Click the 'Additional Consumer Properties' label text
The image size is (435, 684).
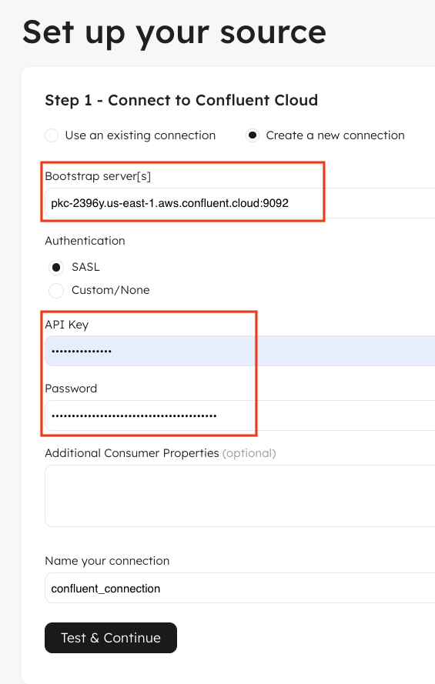pyautogui.click(x=132, y=453)
